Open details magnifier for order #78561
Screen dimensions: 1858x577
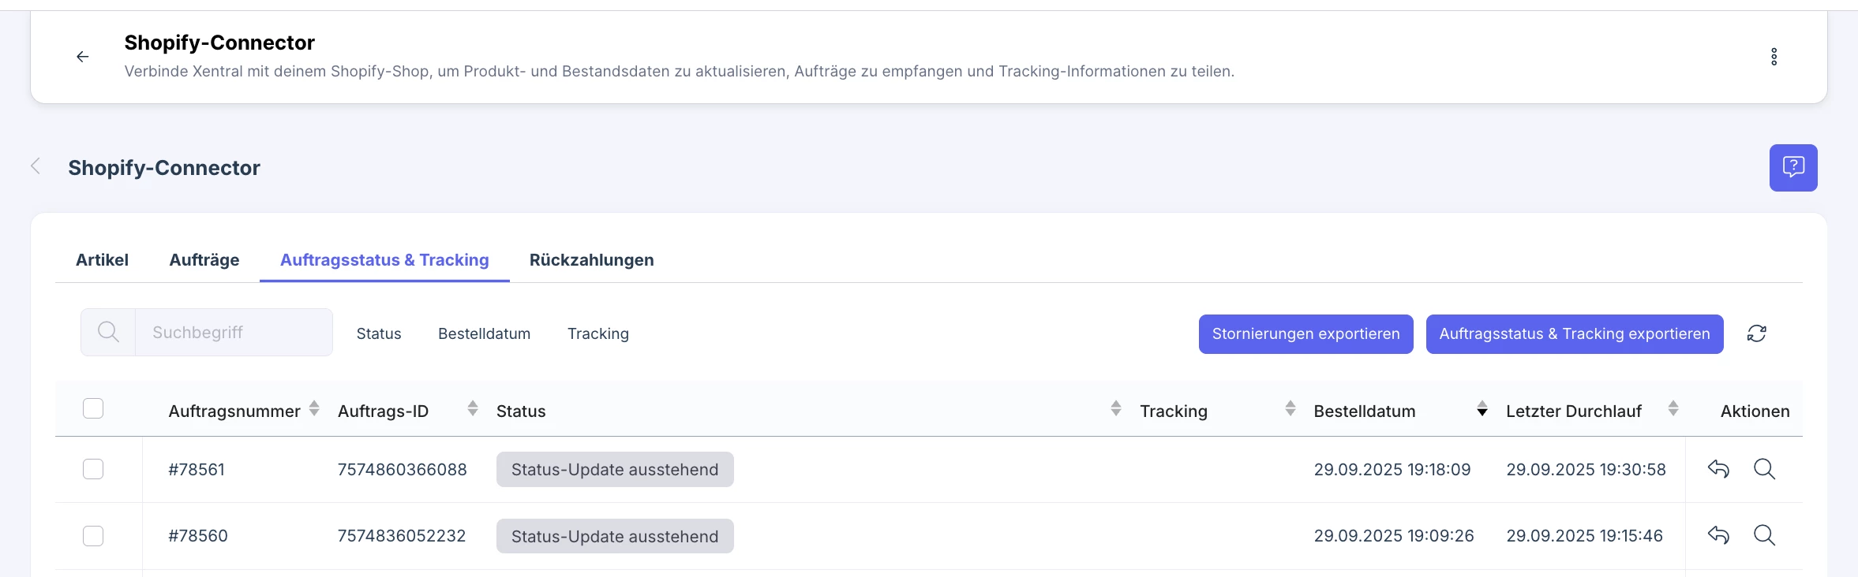click(1764, 469)
